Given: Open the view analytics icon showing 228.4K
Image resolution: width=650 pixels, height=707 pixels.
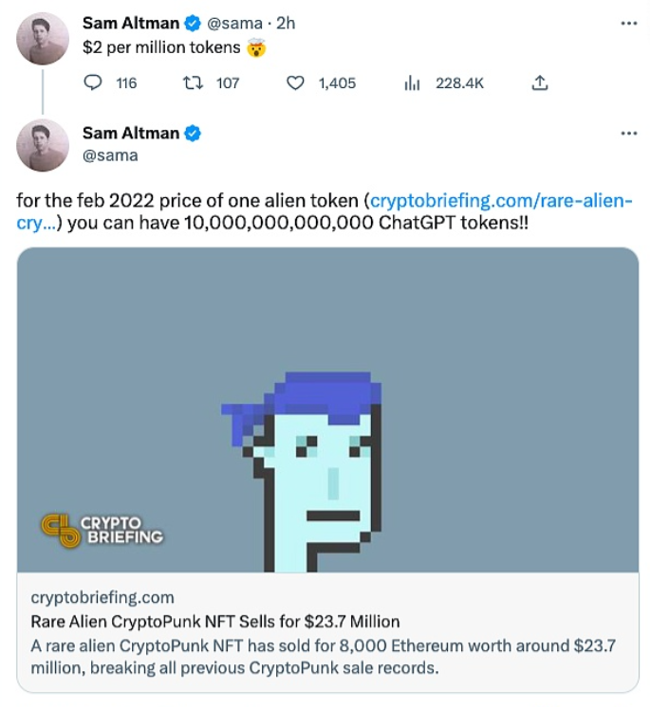Looking at the screenshot, I should coord(412,83).
